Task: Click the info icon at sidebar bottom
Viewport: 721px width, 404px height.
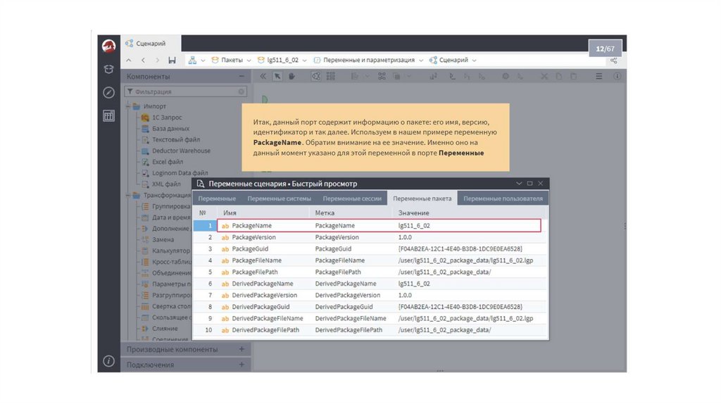Action: (108, 361)
